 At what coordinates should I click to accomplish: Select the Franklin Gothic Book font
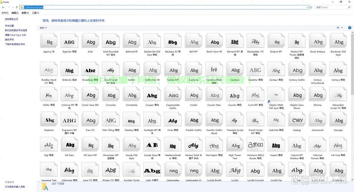[214, 119]
